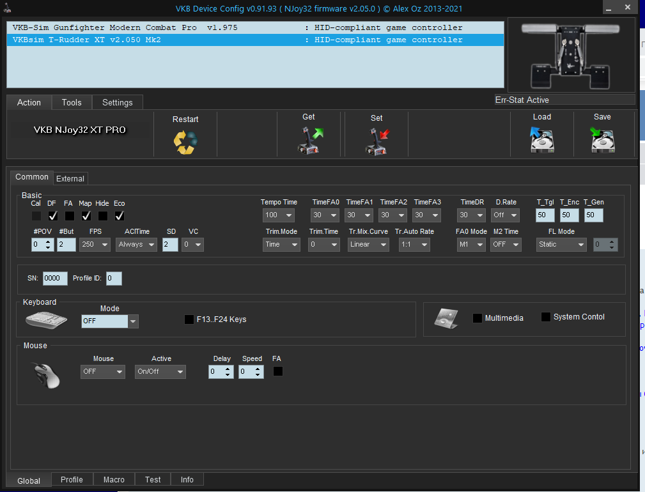Viewport: 645px width, 492px height.
Task: Click the T-Rudder pedals device image
Action: click(571, 55)
